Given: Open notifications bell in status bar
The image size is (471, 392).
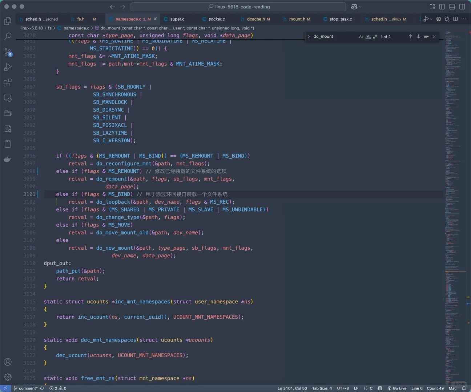Looking at the screenshot, I should pos(464,388).
